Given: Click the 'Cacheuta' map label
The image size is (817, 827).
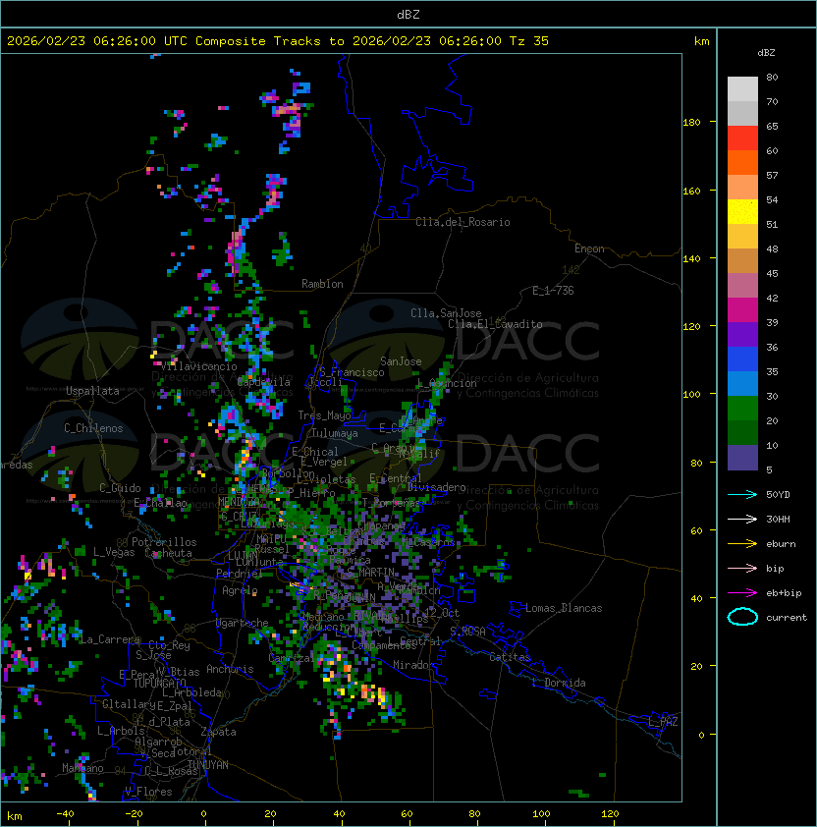Looking at the screenshot, I should pos(168,553).
